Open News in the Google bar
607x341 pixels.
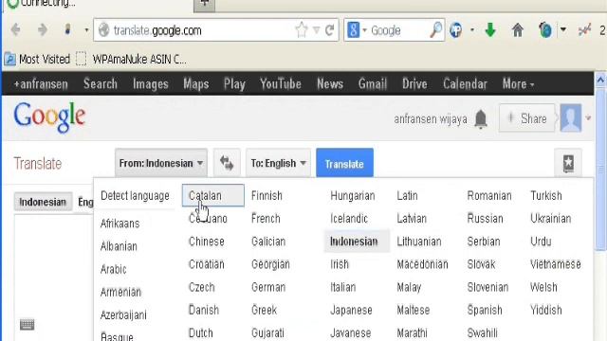330,84
